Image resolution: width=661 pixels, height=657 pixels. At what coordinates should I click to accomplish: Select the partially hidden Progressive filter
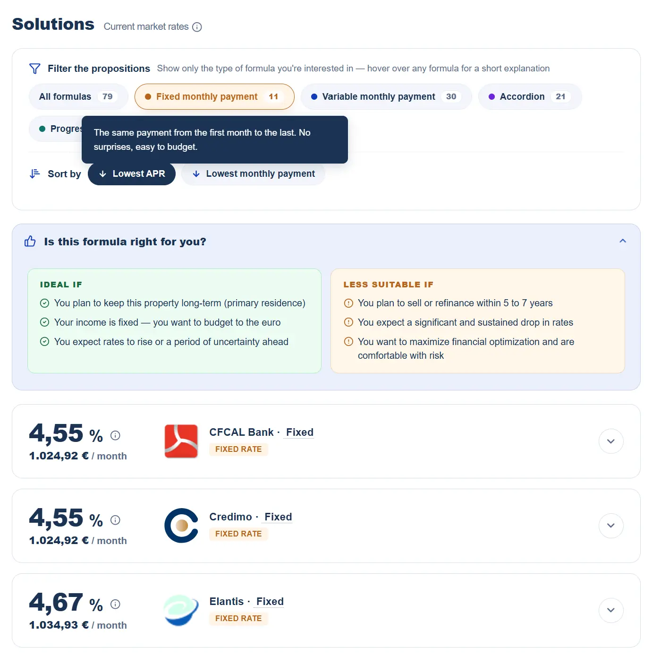click(55, 129)
